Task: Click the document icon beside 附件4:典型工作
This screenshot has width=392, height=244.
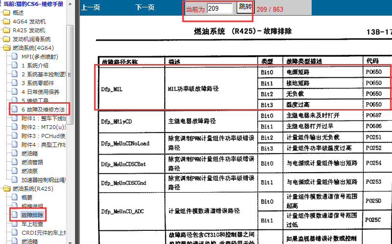Action: (15, 144)
